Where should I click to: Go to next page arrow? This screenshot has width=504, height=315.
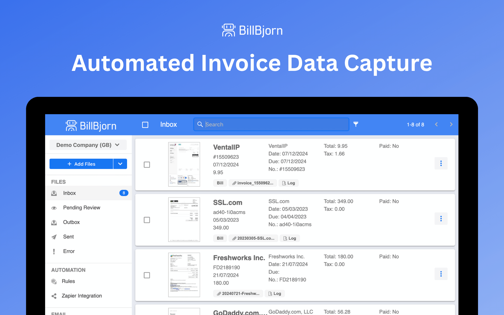(x=451, y=124)
